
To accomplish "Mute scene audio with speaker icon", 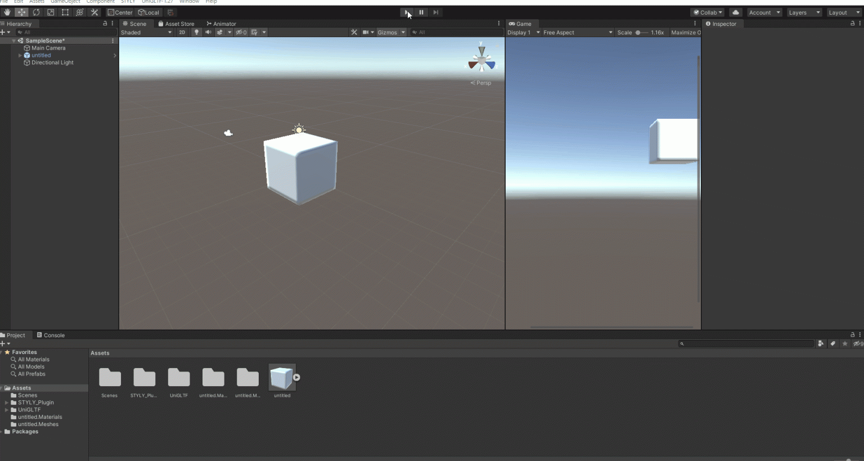I will coord(208,32).
